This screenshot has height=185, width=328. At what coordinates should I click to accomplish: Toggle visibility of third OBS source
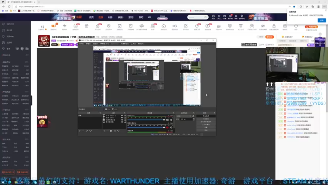point(122,120)
